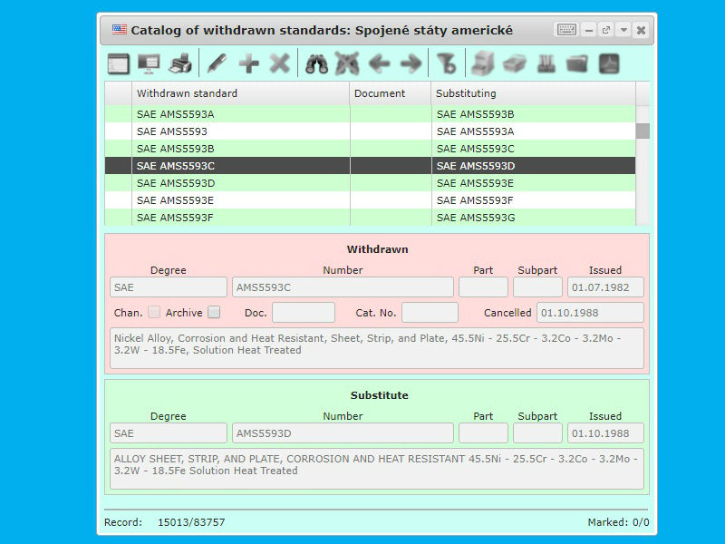The image size is (725, 544).
Task: Select SAE AMS5593A in Withdrawn standard column
Action: [x=175, y=114]
